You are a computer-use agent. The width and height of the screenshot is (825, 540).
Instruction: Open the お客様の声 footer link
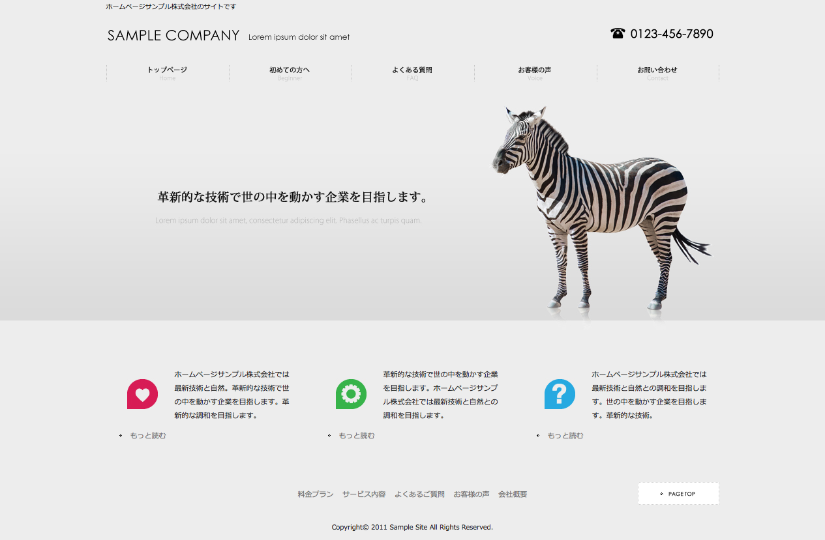(x=472, y=494)
